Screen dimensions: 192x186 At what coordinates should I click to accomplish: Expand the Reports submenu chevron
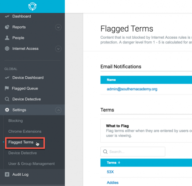tap(58, 27)
